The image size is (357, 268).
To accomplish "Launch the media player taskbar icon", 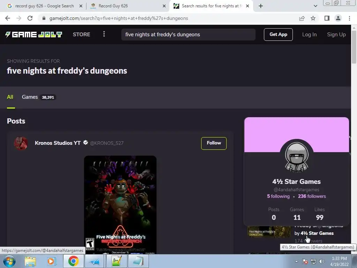I will pos(52,261).
